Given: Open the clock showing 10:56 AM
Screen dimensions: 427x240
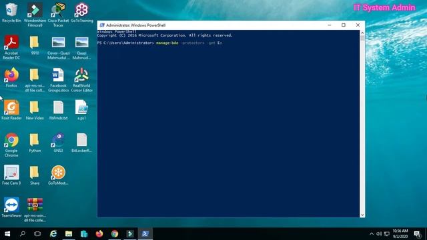Looking at the screenshot, I should 400,234.
